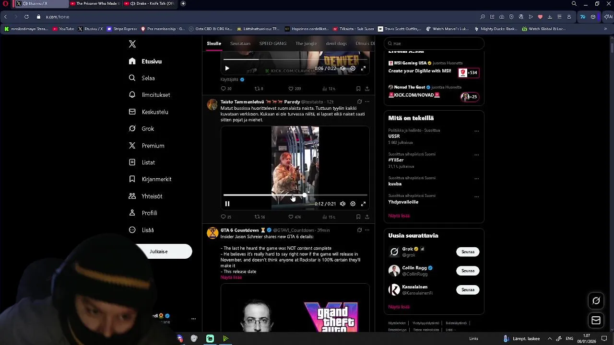The width and height of the screenshot is (614, 345).
Task: Seek the bus video progress bar
Action: coord(295,195)
